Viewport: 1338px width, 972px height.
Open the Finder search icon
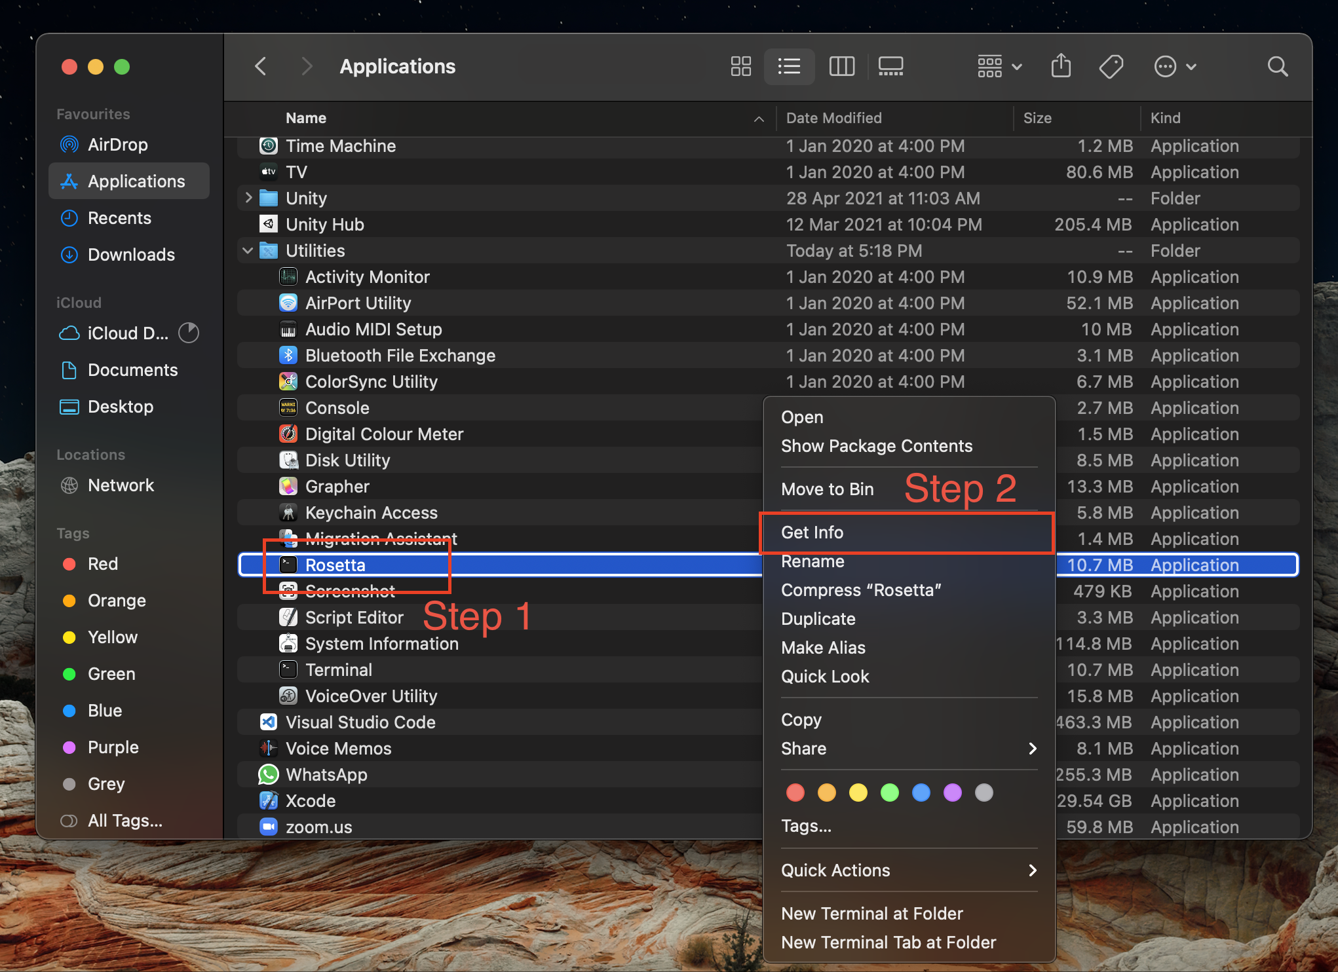[1277, 67]
